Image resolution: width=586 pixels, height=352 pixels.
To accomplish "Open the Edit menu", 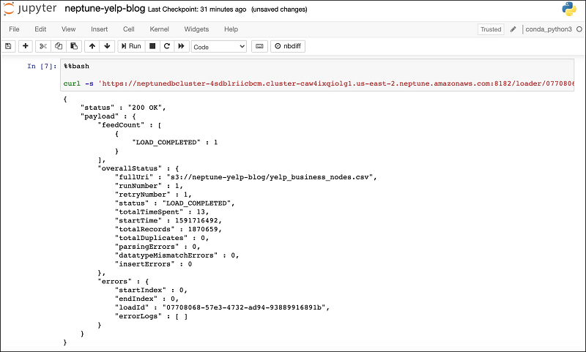I will coord(40,29).
